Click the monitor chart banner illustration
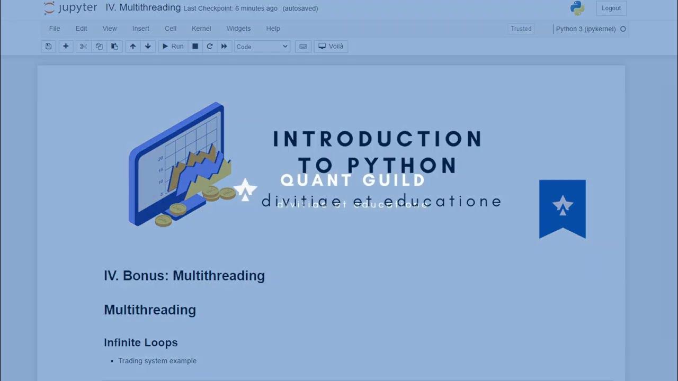The image size is (678, 381). click(x=182, y=165)
